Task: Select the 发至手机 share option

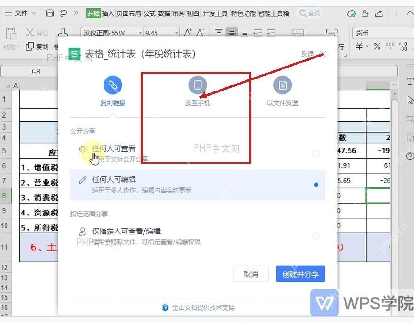Action: pyautogui.click(x=197, y=91)
